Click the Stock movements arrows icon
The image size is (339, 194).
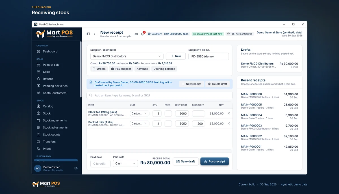(38, 120)
